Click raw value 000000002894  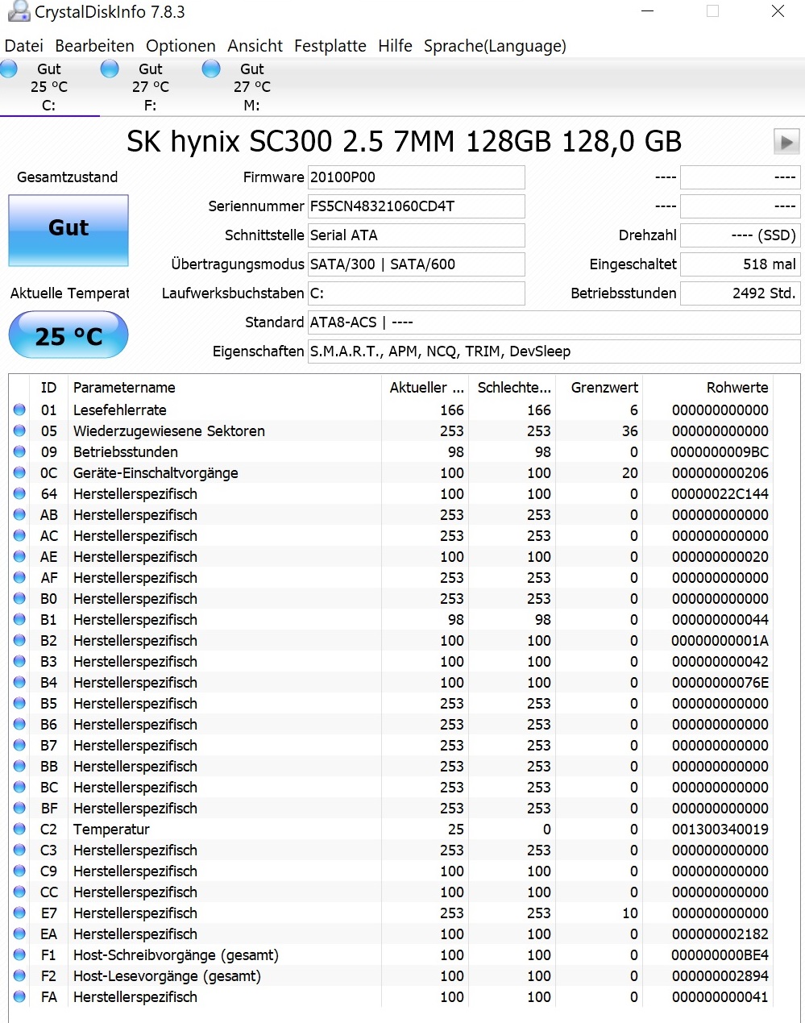pyautogui.click(x=720, y=976)
